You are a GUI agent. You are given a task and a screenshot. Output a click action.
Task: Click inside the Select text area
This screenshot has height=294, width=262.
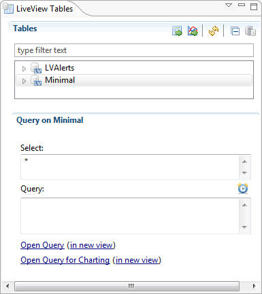[x=130, y=167]
